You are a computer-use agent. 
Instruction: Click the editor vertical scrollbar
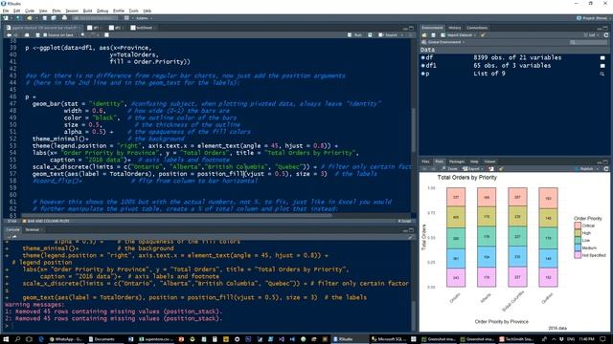click(x=413, y=130)
